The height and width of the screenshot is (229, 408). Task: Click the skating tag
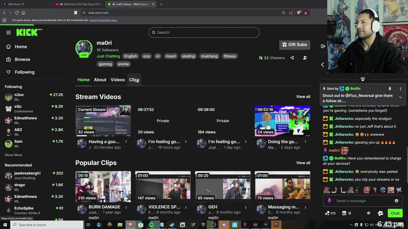point(188,56)
